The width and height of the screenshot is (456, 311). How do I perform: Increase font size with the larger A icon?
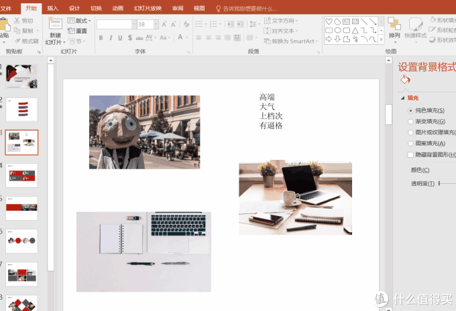(x=164, y=24)
